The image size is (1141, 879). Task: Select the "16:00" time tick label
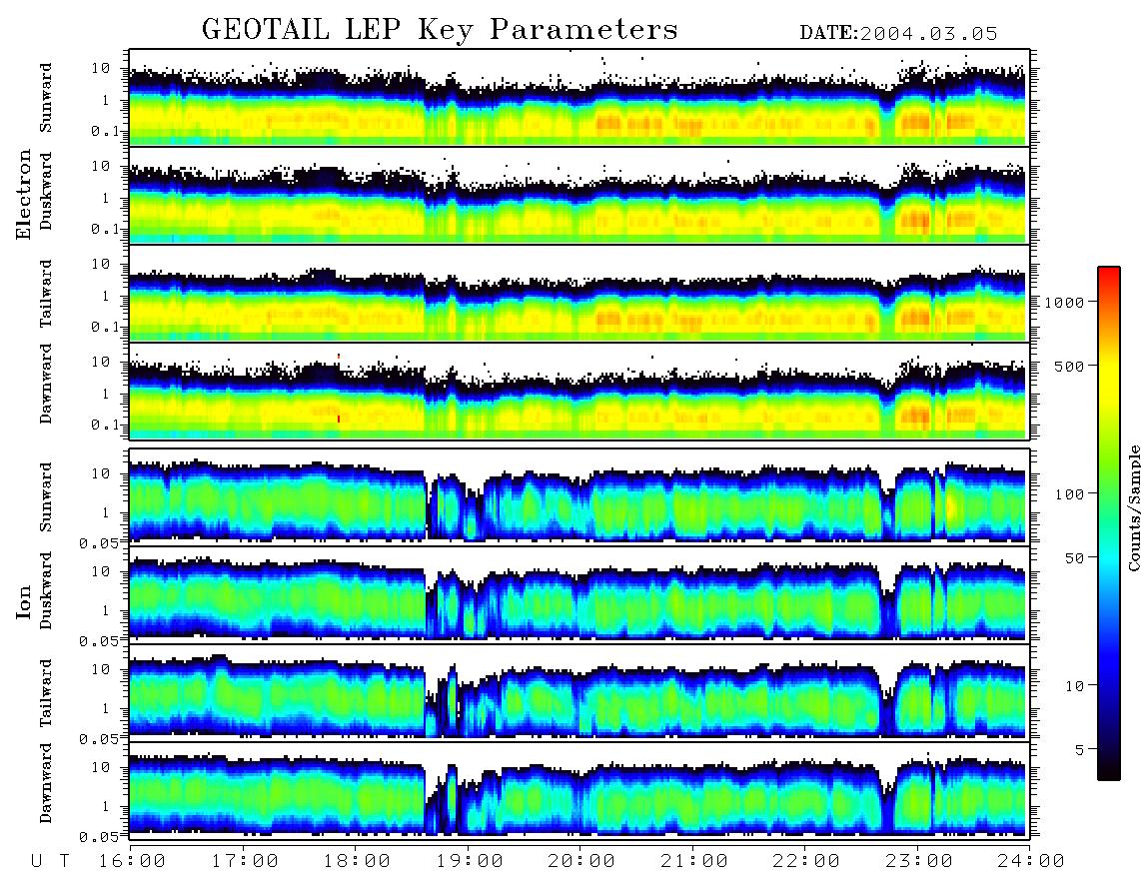click(133, 861)
